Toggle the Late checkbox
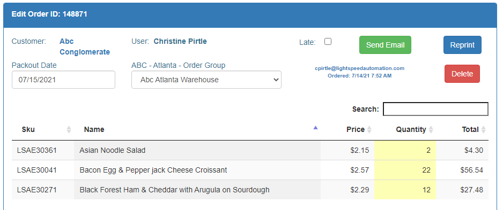This screenshot has width=503, height=210. click(x=328, y=42)
